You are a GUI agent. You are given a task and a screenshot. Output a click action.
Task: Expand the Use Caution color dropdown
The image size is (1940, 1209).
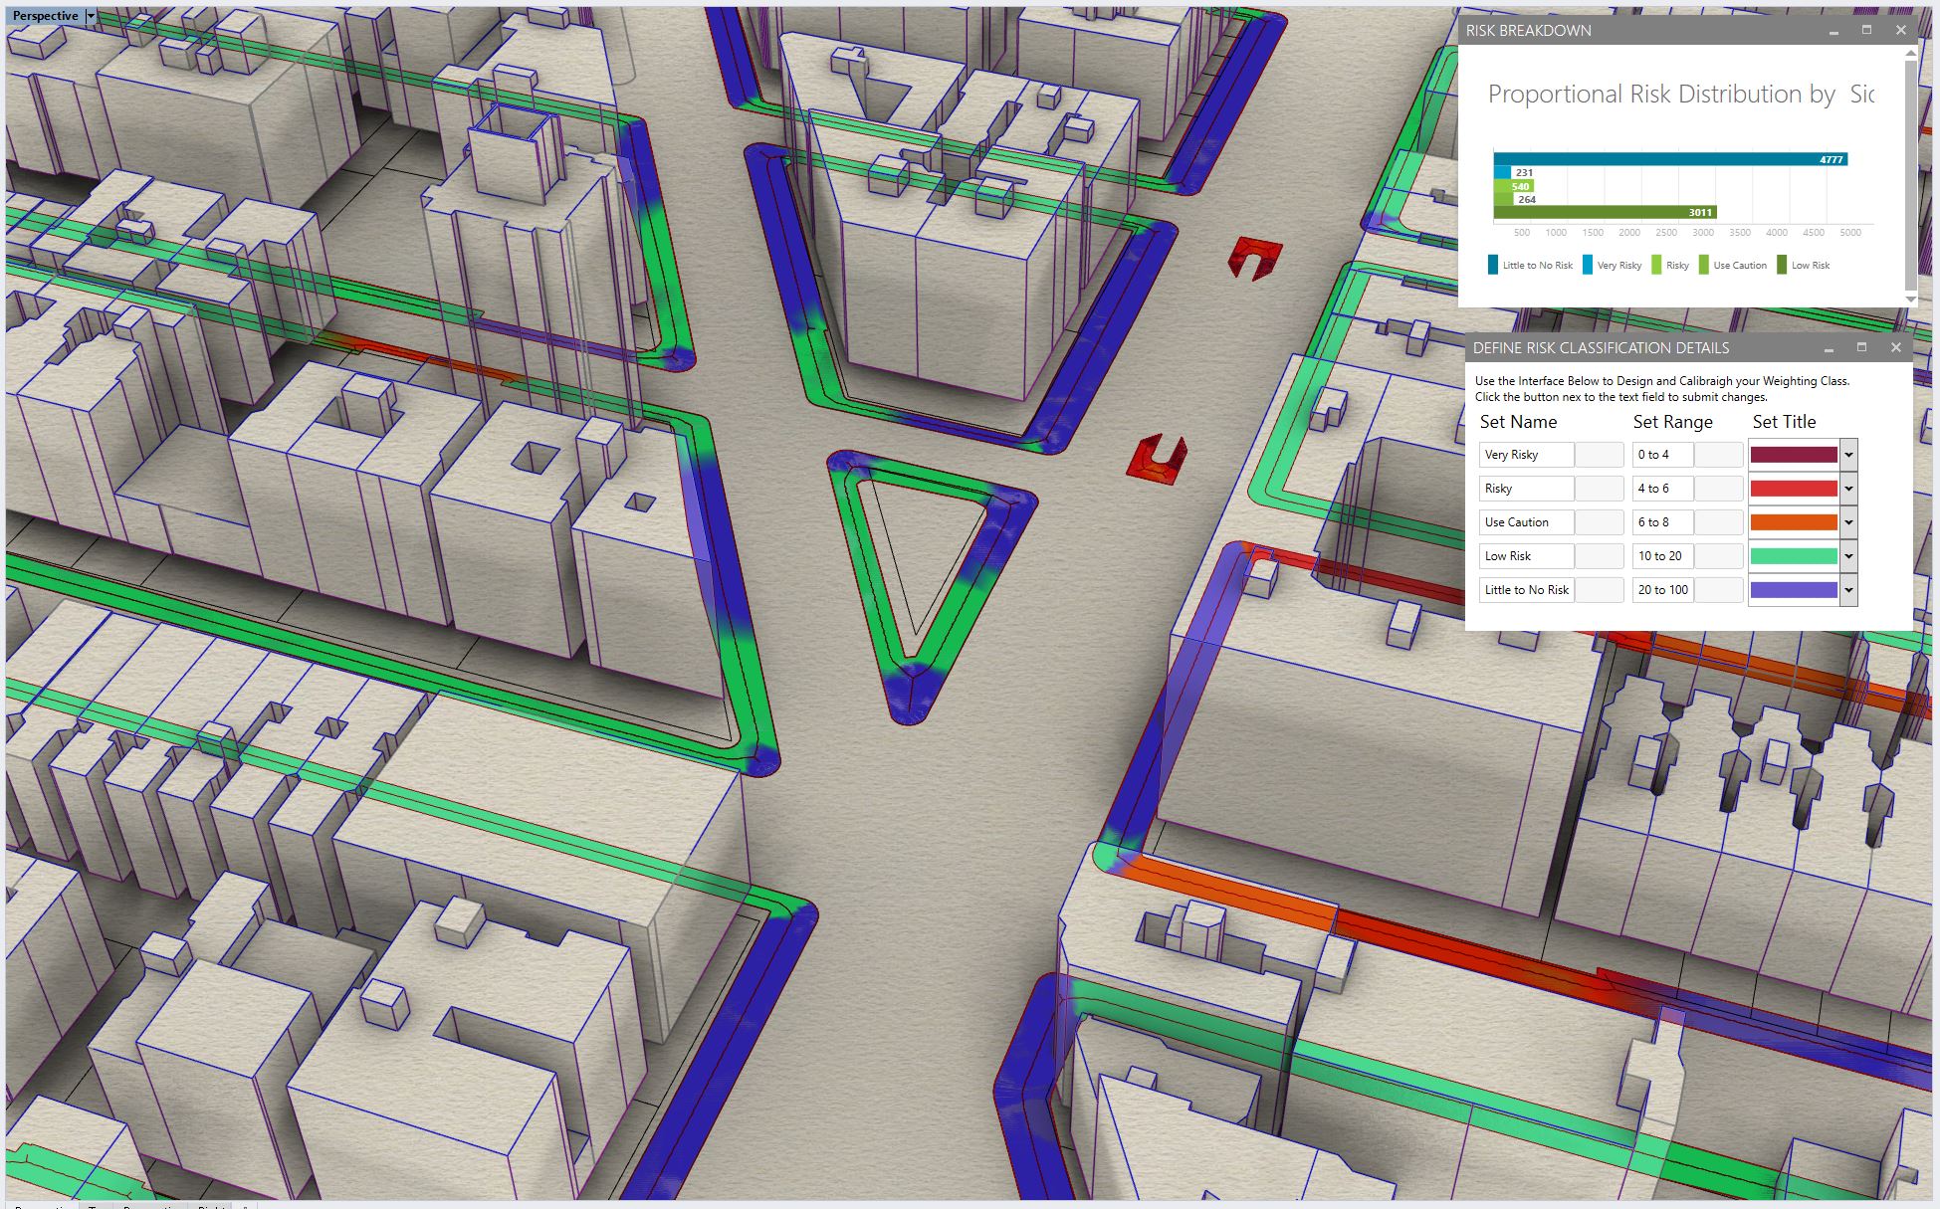[1848, 522]
